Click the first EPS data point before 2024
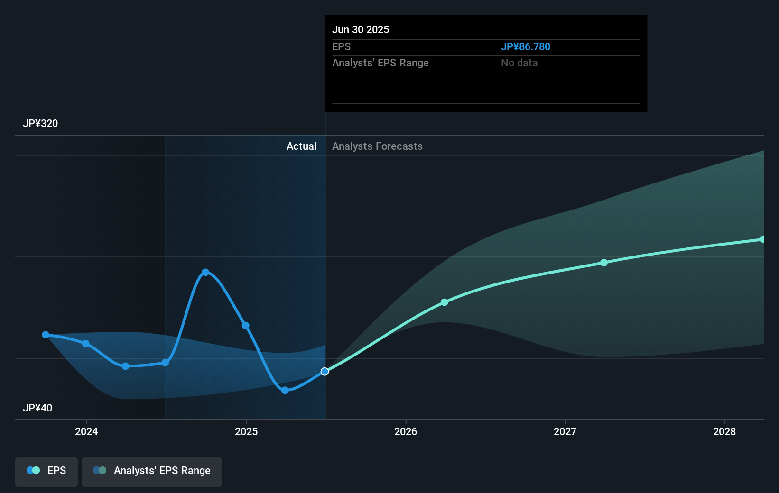This screenshot has width=779, height=493. point(46,335)
